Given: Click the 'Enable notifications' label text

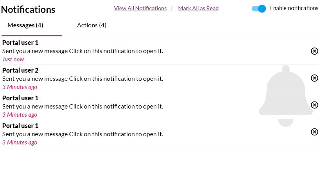Looking at the screenshot, I should [x=294, y=8].
